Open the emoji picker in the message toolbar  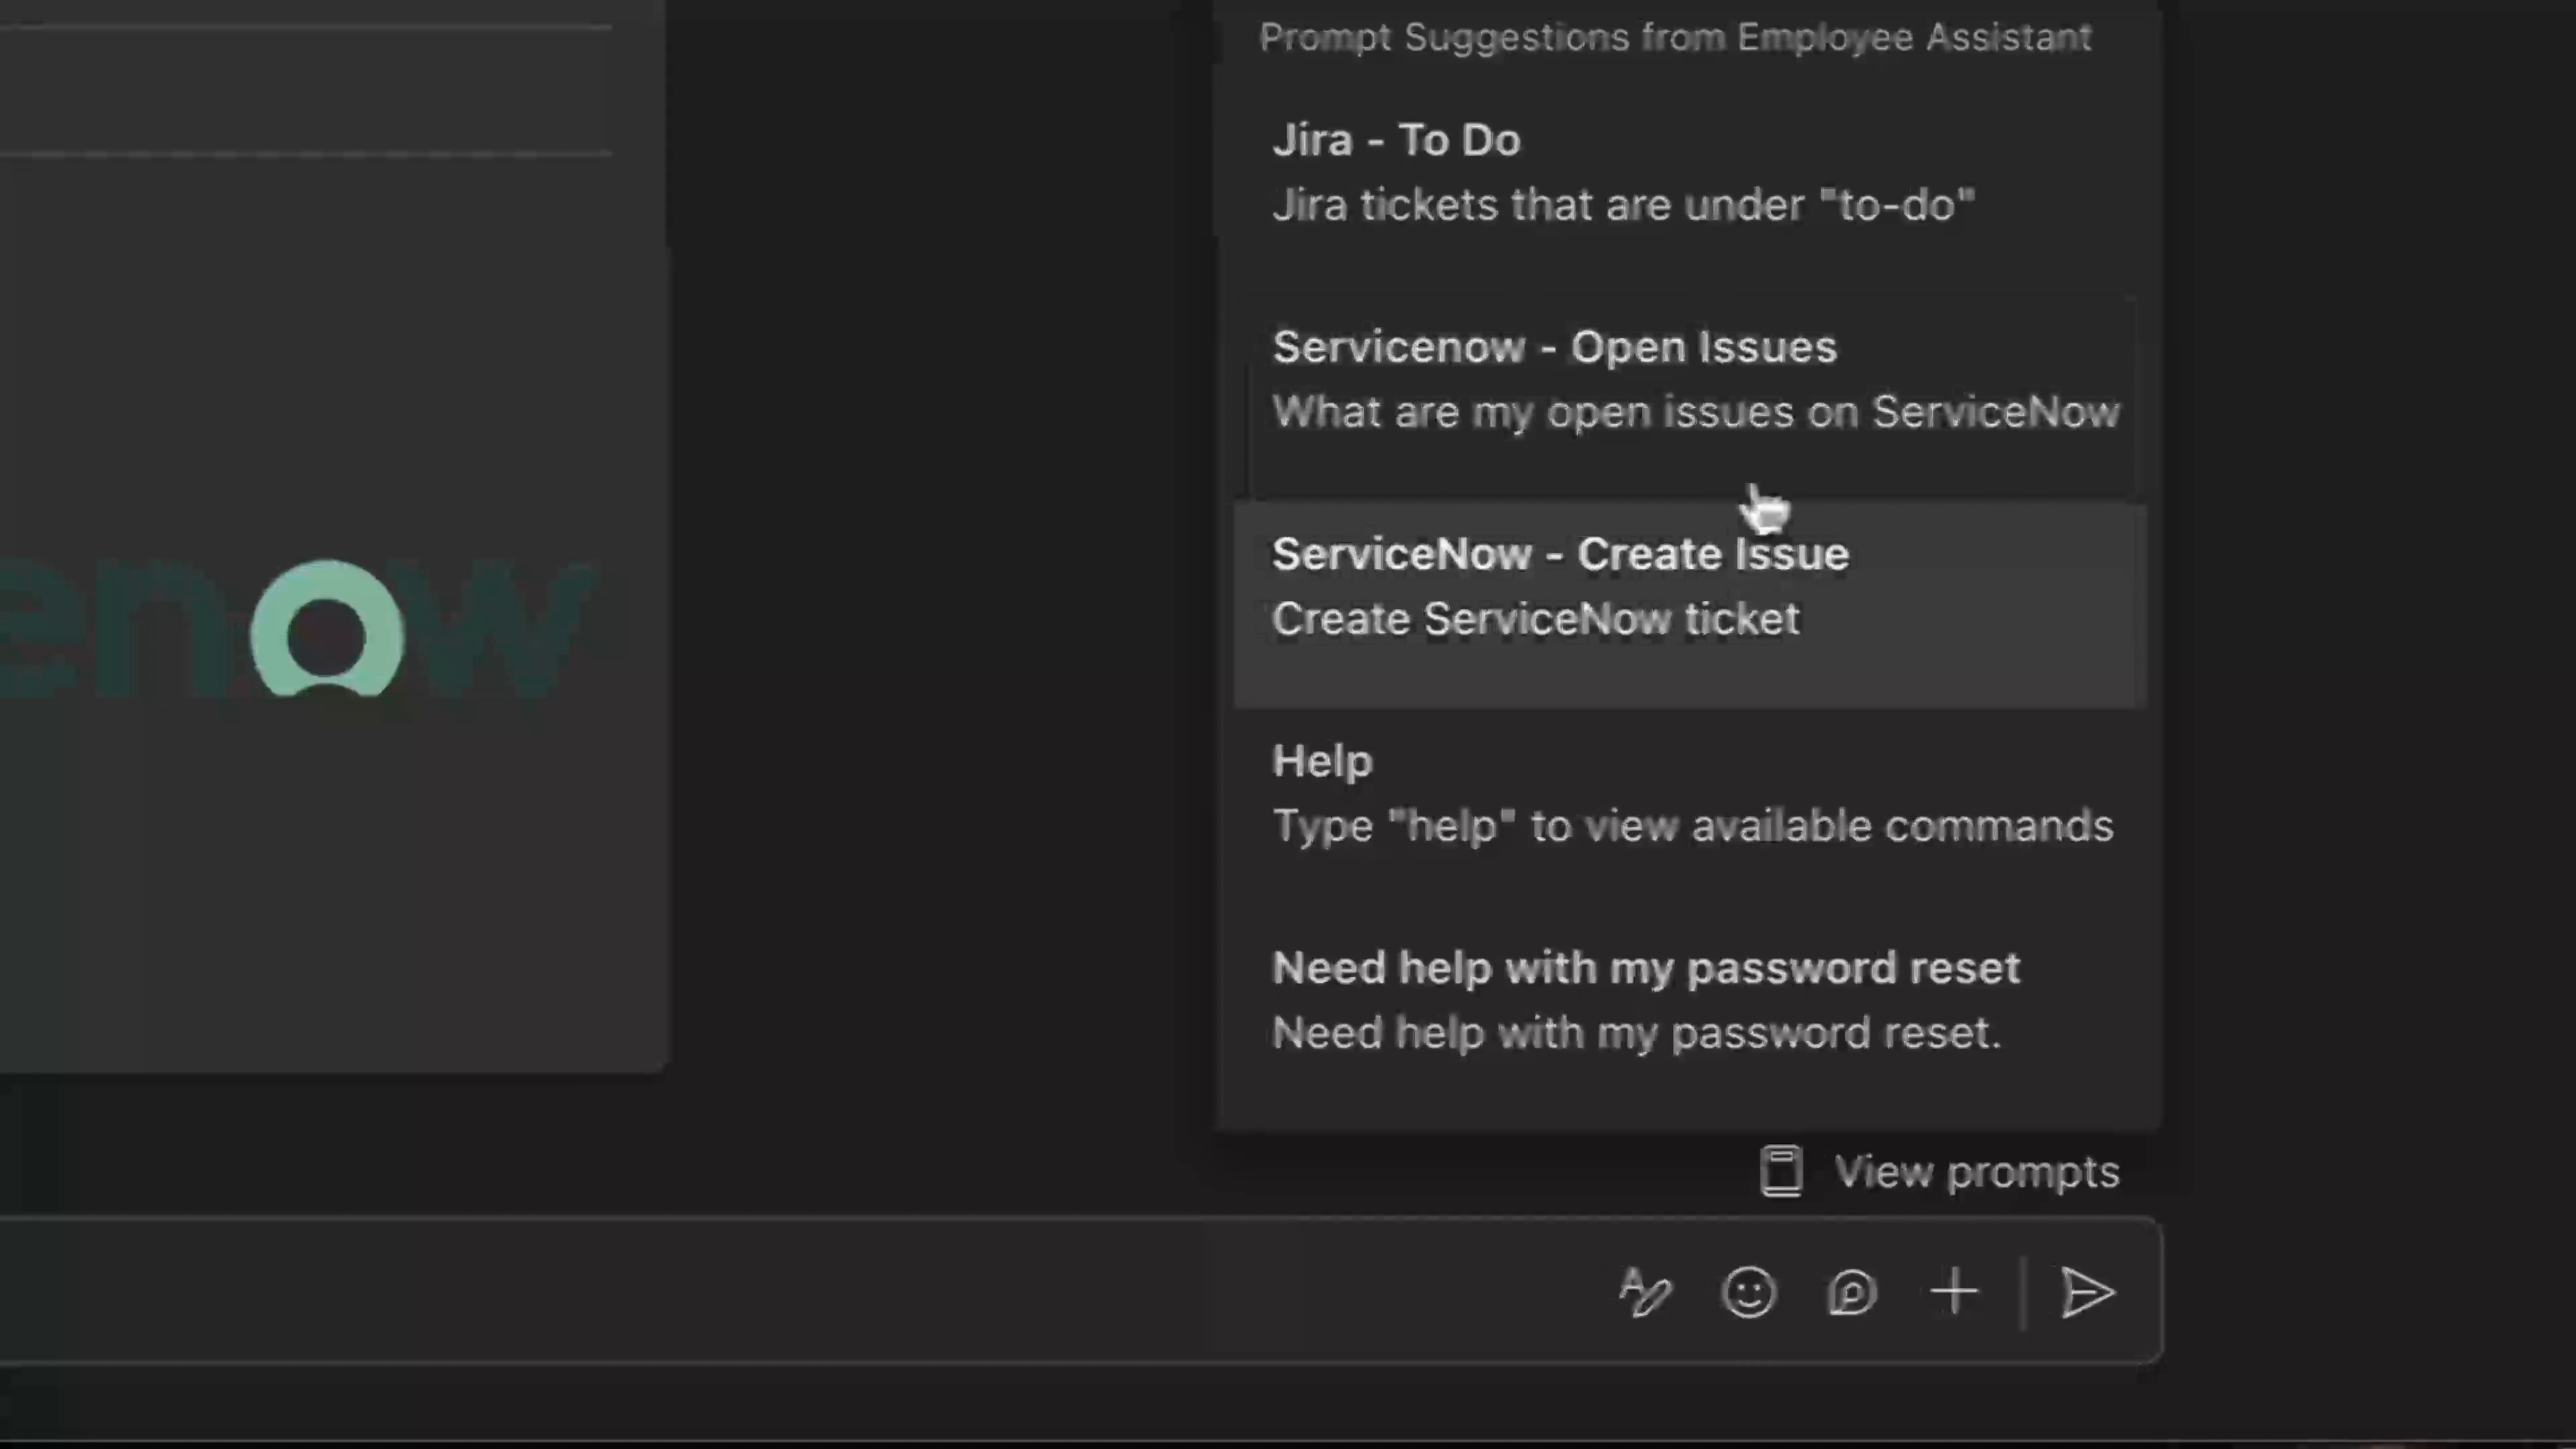[x=1748, y=1292]
